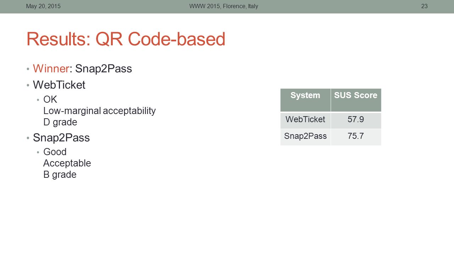
Task: Select the 'Snap2Pass' table cell
Action: (x=305, y=137)
